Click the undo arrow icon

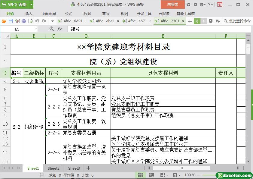37,21
